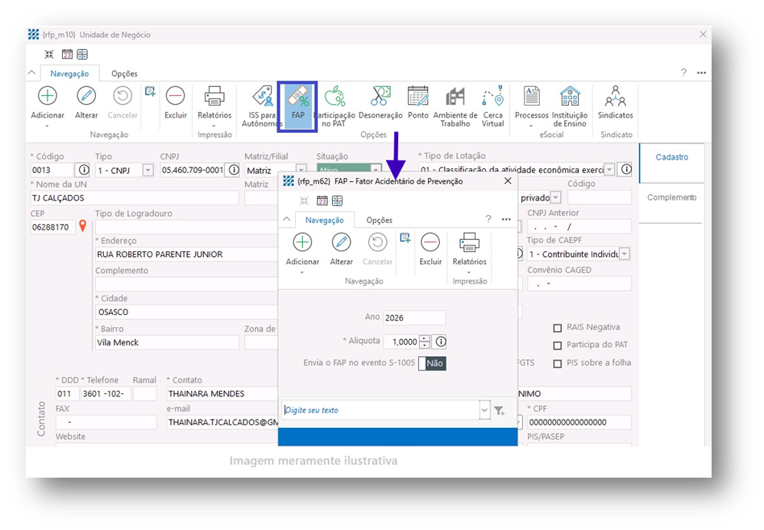Viewport: 764px width, 530px height.
Task: Check the RAIS Negativa checkbox
Action: (558, 328)
